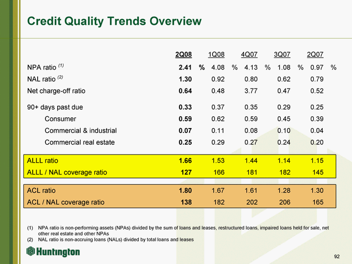Click the orange-highlighted ACL ratio label
Image resolution: width=352 pixels, height=264 pixels.
[x=42, y=191]
